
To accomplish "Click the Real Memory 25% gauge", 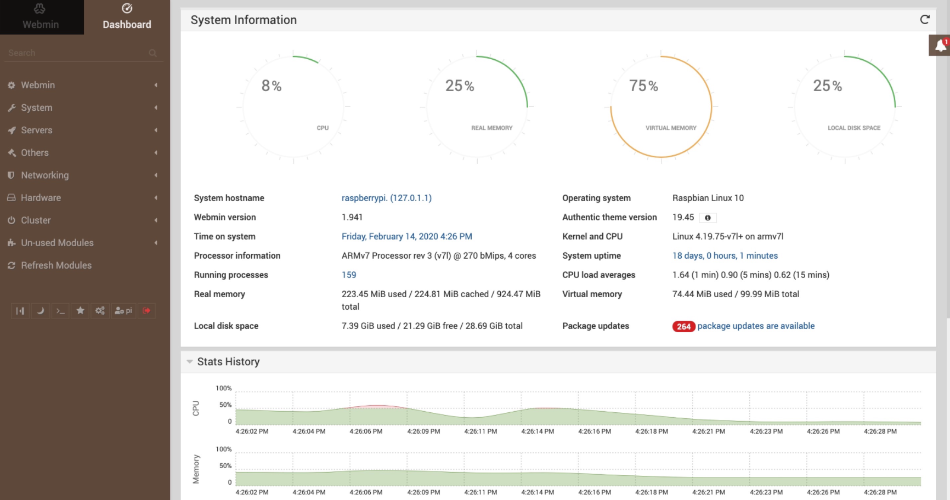I will coord(477,107).
